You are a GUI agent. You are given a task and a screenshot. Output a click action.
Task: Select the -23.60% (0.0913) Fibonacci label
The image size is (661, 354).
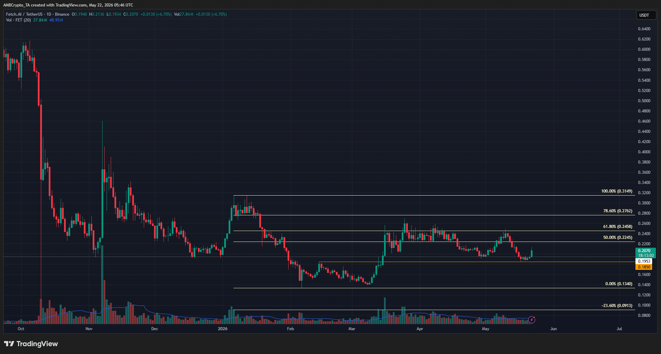point(617,306)
